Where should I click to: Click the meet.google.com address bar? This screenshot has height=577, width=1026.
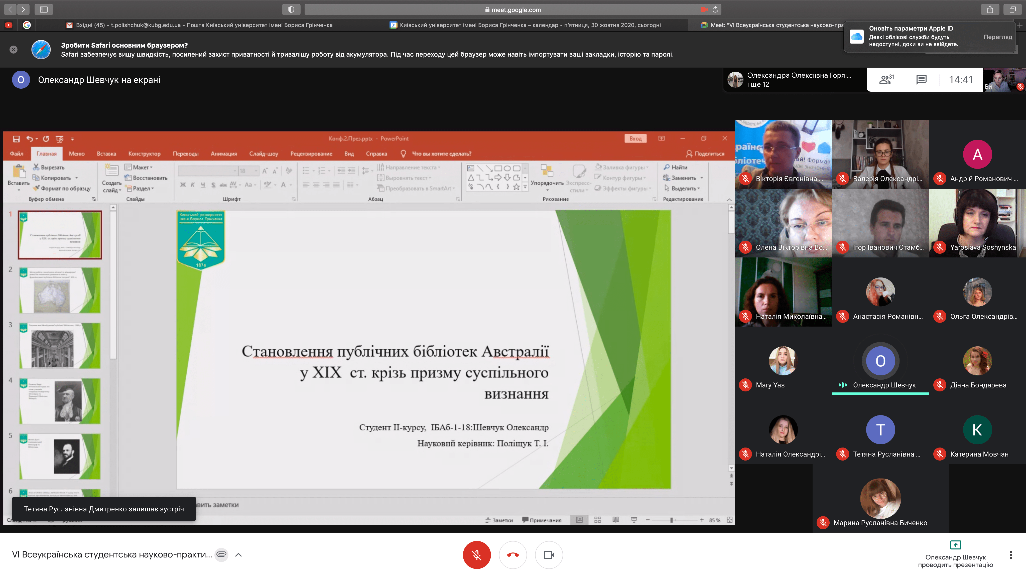tap(514, 10)
